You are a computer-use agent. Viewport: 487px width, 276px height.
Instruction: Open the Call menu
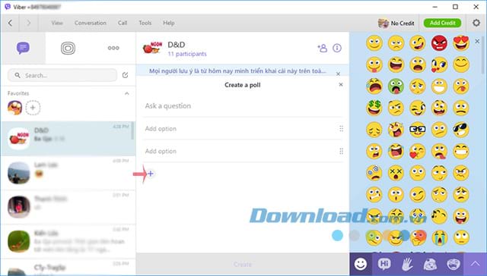[x=123, y=23]
